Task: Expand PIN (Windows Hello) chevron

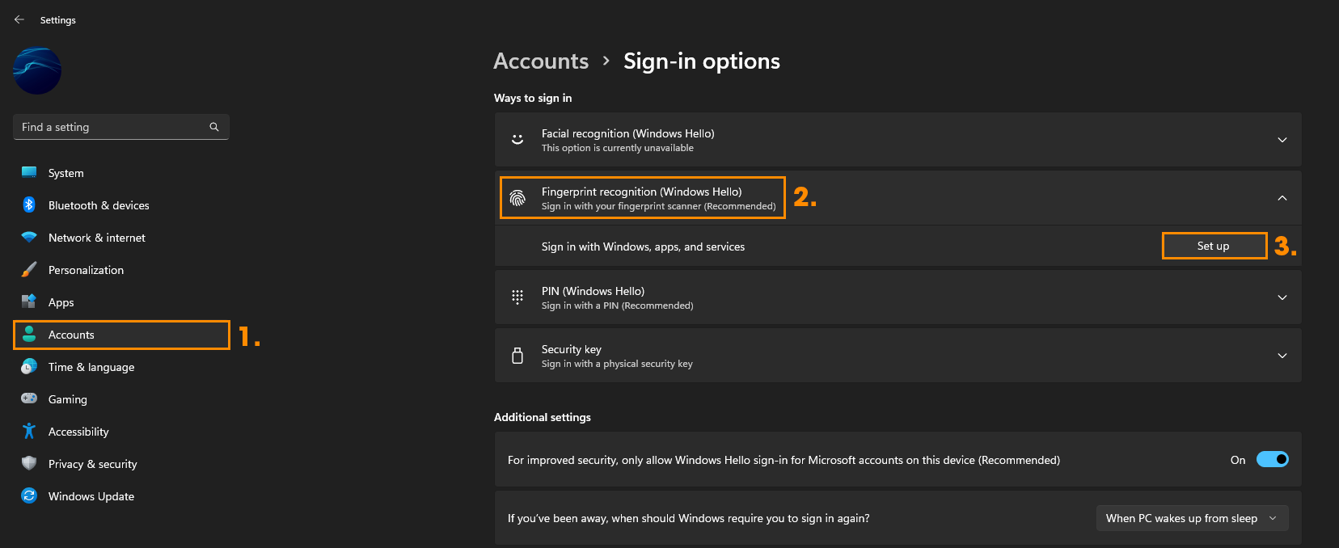Action: point(1282,297)
